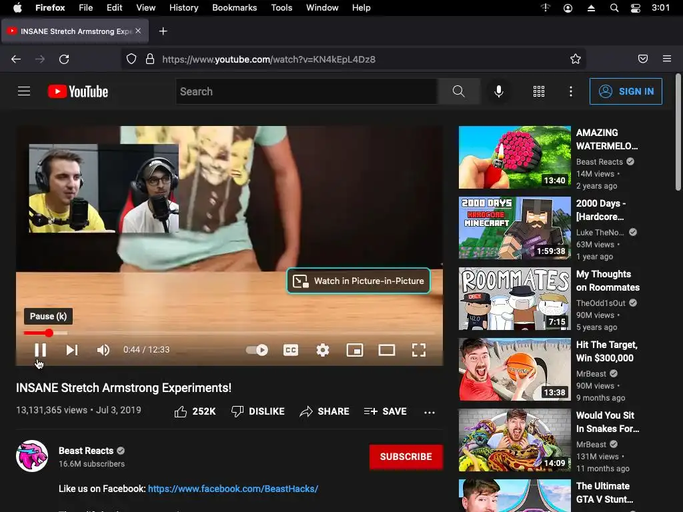The width and height of the screenshot is (683, 512).
Task: Go to YouTube home via logo
Action: pyautogui.click(x=78, y=91)
